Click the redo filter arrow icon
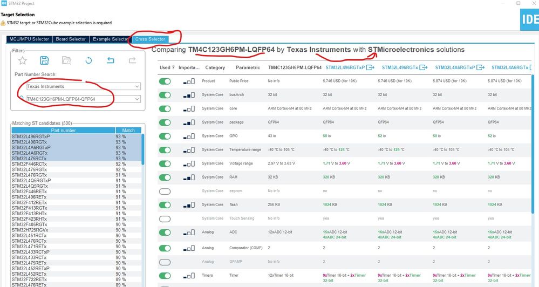 pyautogui.click(x=132, y=60)
